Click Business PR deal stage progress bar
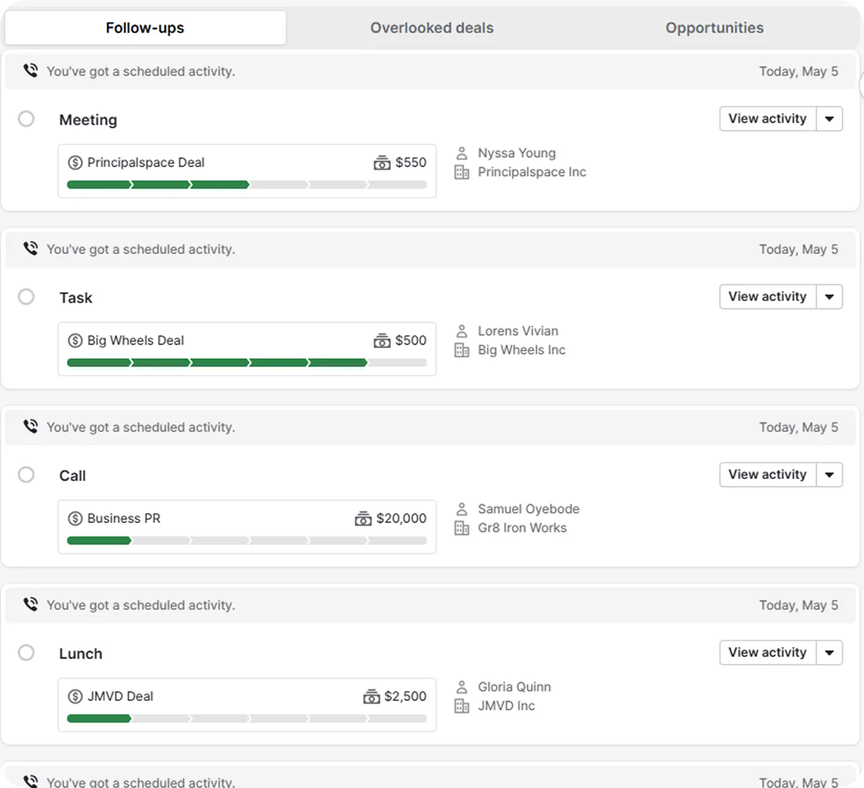This screenshot has height=788, width=864. [247, 541]
